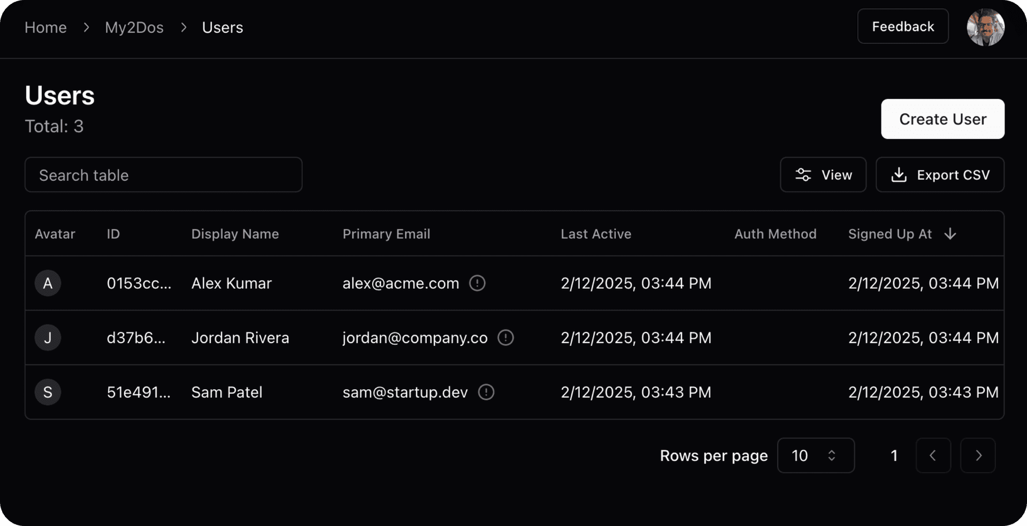The height and width of the screenshot is (526, 1027).
Task: Go to the next page of users
Action: point(978,455)
